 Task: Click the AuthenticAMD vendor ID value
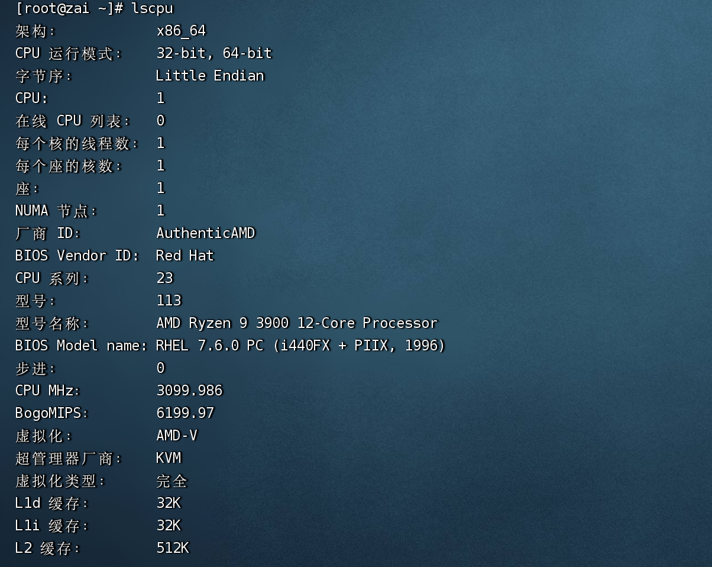(x=205, y=233)
